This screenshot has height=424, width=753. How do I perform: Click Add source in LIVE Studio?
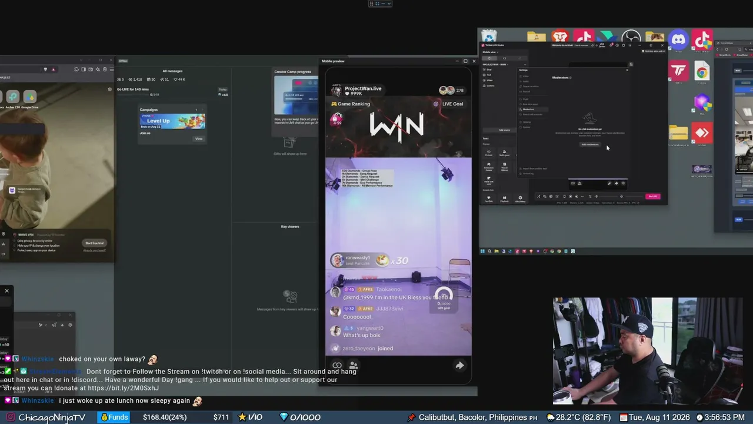click(x=504, y=130)
